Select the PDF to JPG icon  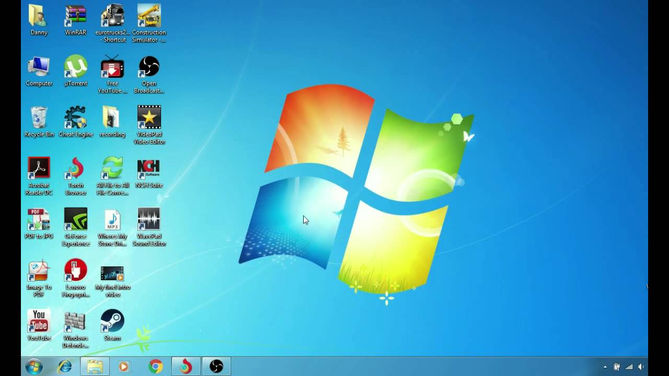click(x=39, y=224)
